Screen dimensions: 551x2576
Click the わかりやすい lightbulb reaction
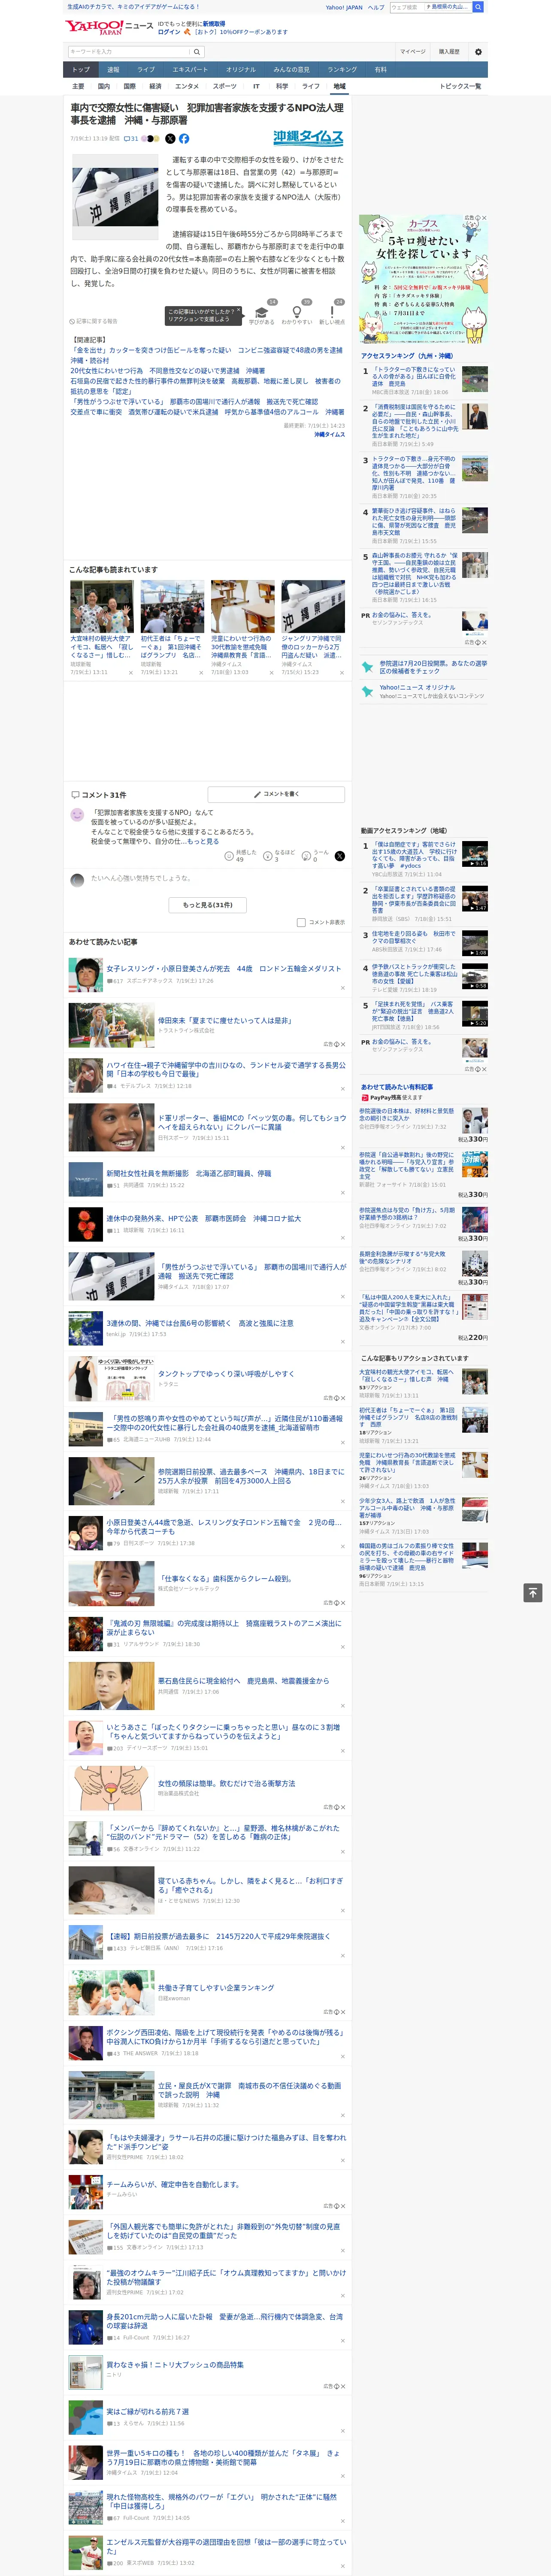pos(297,315)
